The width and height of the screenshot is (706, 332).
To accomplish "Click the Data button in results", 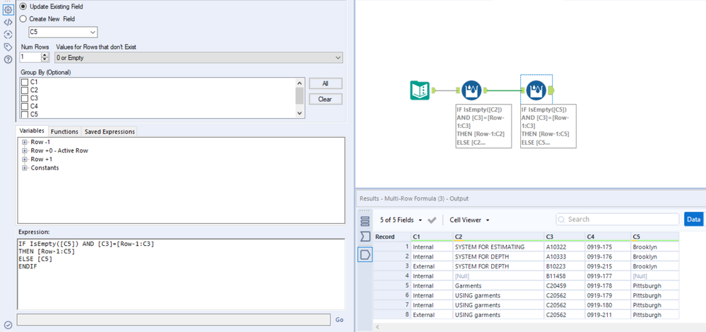I will pos(694,219).
